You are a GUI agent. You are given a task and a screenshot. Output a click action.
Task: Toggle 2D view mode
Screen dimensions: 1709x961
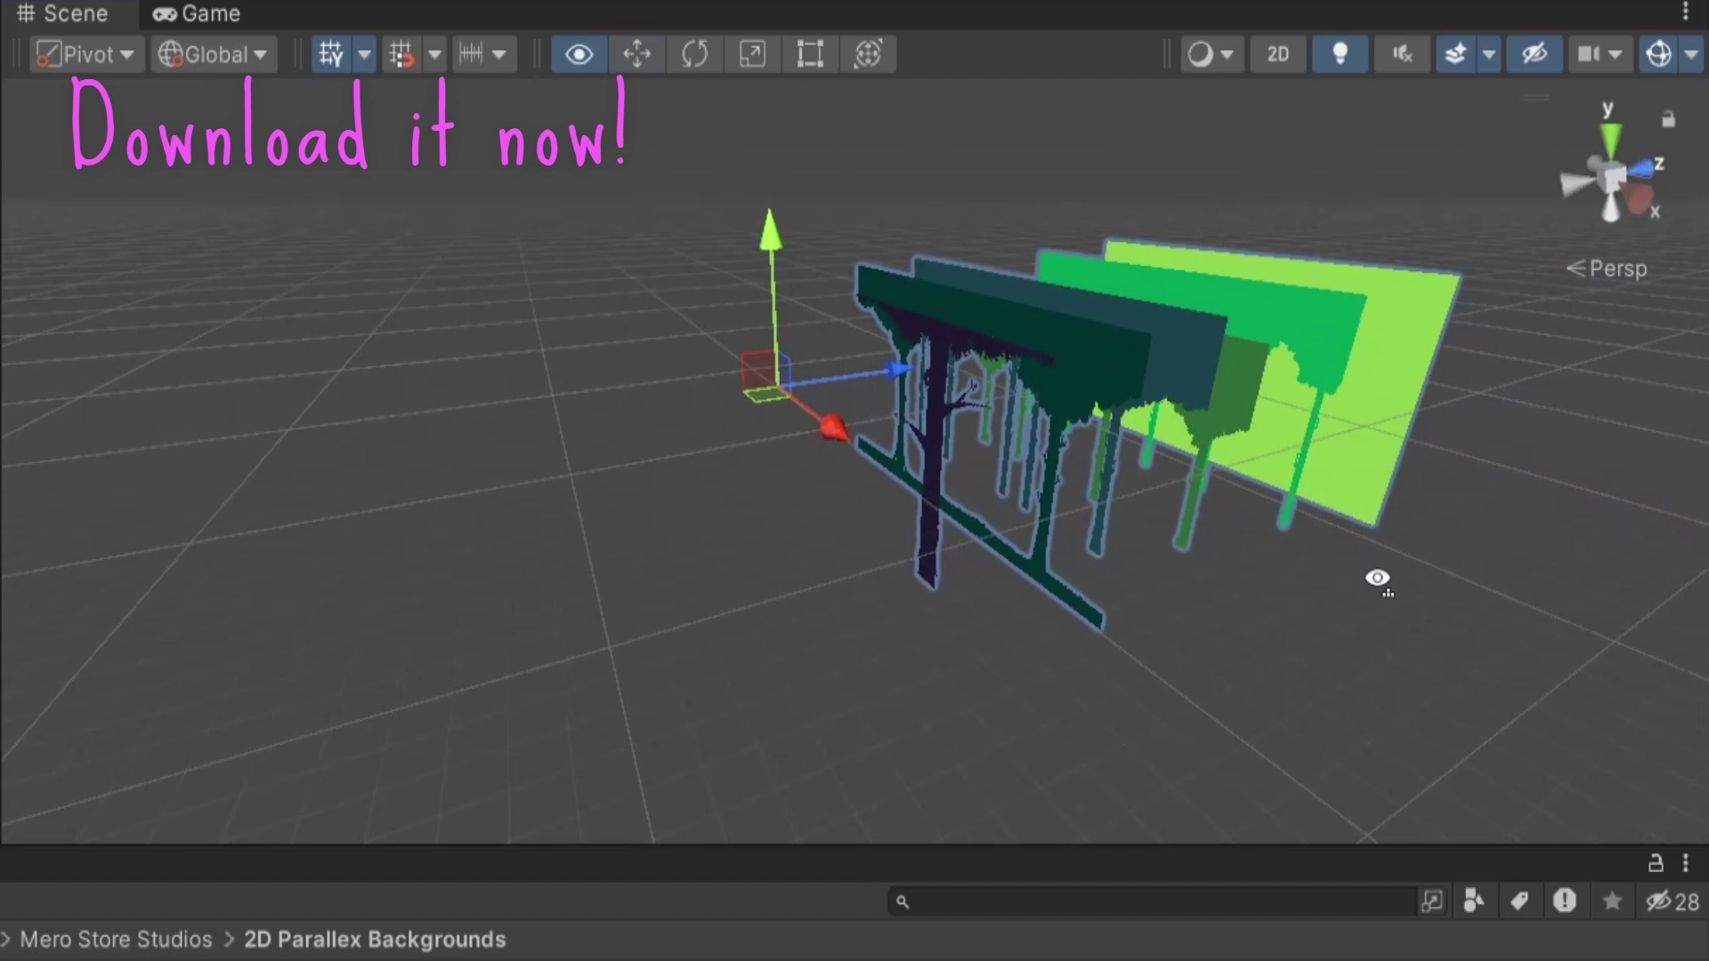[1278, 54]
